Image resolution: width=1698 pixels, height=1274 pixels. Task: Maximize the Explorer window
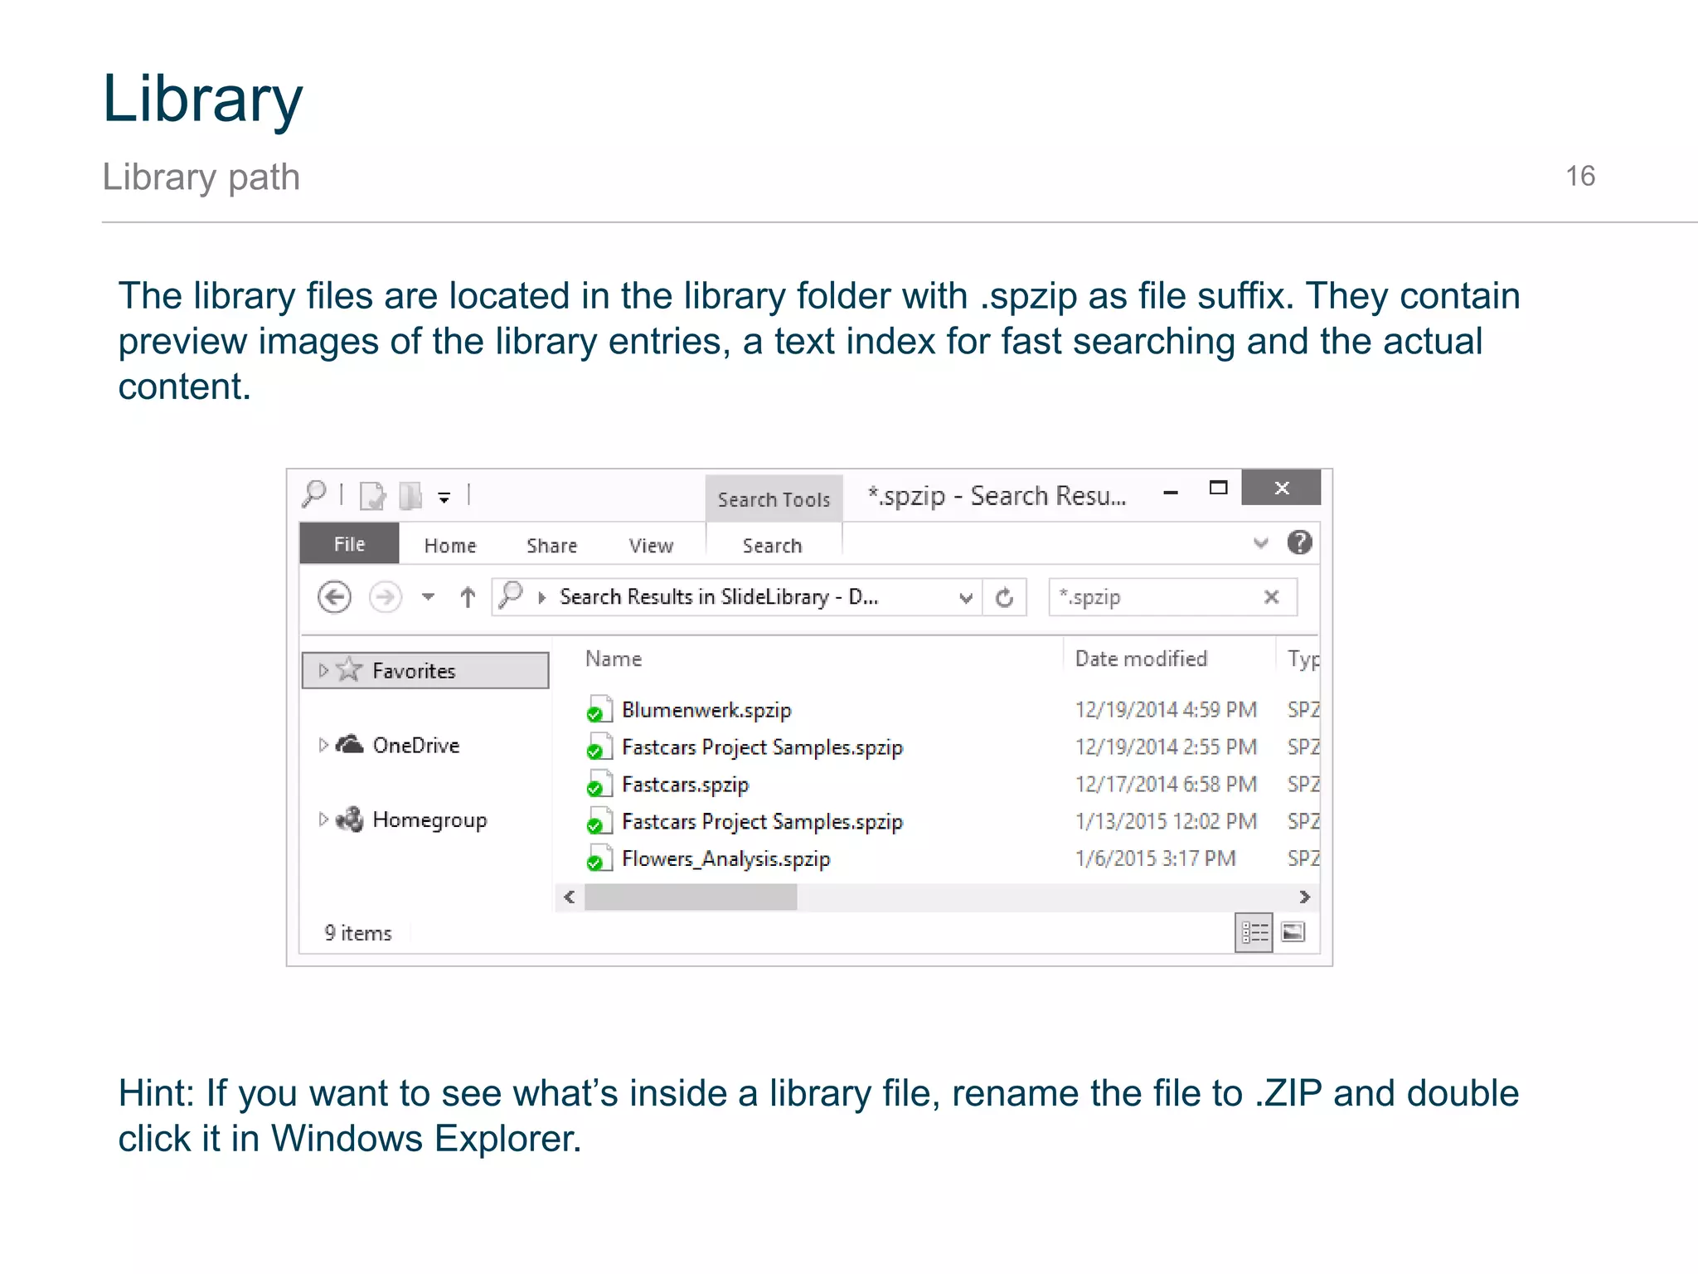tap(1218, 489)
